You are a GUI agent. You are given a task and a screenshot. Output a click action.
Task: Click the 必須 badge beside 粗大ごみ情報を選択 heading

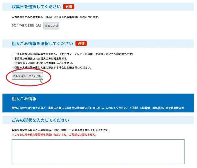(81, 44)
